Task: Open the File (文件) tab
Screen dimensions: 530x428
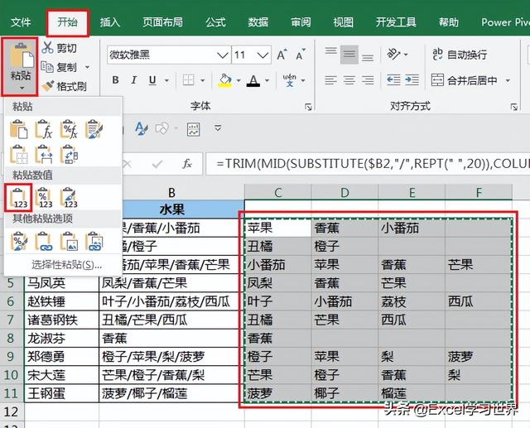Action: click(21, 22)
